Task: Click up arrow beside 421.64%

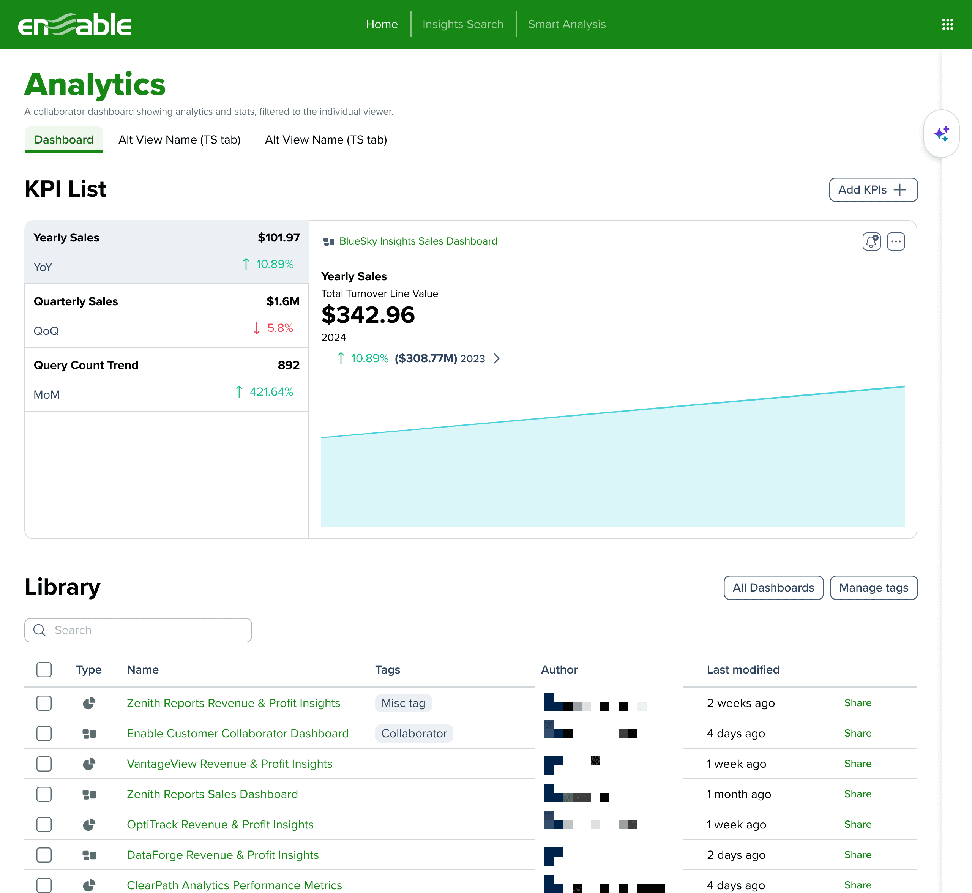Action: [239, 392]
